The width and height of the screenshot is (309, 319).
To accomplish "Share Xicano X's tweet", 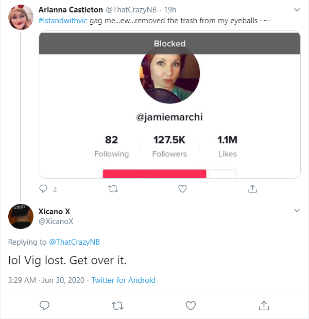I will pyautogui.click(x=264, y=306).
